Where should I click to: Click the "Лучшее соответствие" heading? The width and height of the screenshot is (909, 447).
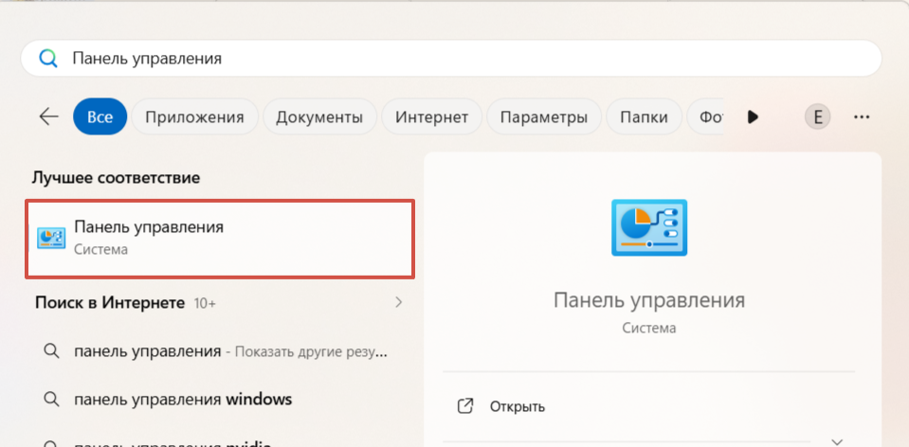coord(116,178)
